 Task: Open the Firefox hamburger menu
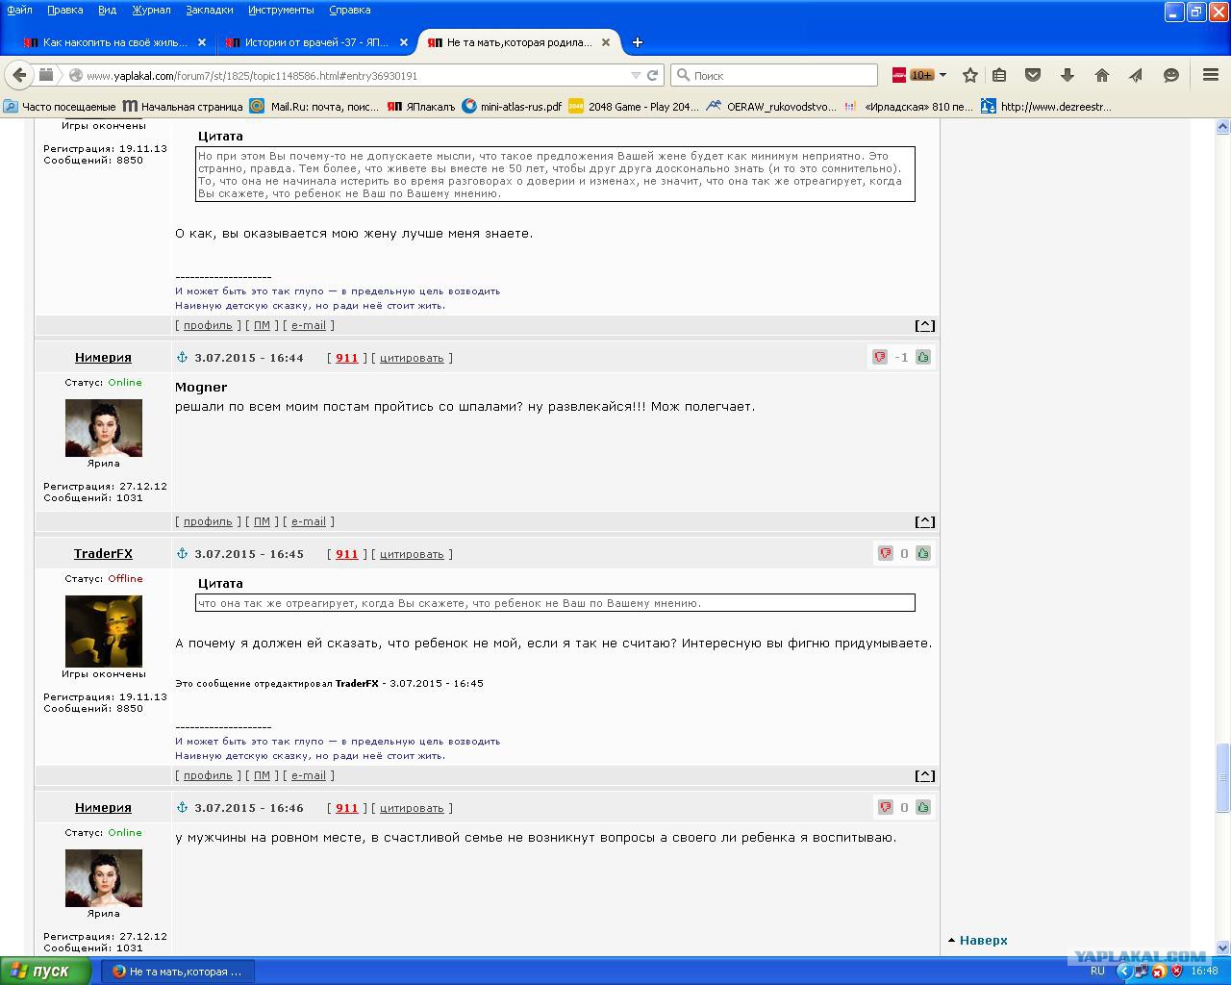click(1211, 75)
